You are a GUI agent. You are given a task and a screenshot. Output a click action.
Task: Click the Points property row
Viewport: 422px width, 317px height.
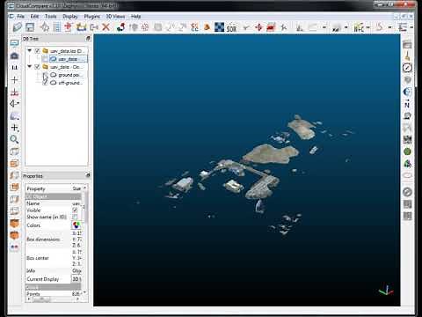click(x=53, y=293)
